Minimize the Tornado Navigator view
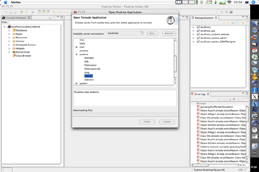The image size is (259, 172). pos(58,17)
